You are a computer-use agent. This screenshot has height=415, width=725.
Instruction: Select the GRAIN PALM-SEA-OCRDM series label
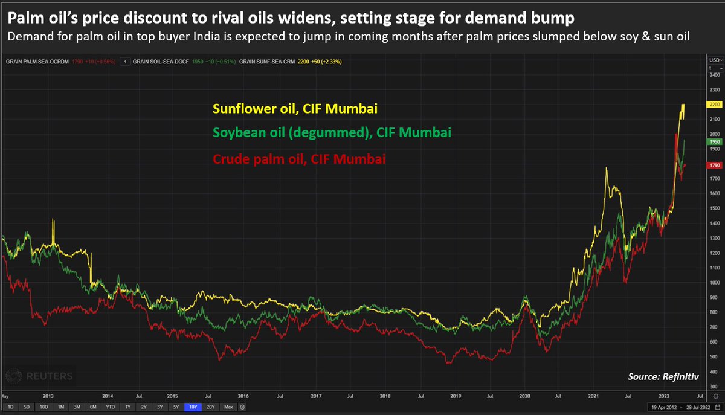point(37,61)
